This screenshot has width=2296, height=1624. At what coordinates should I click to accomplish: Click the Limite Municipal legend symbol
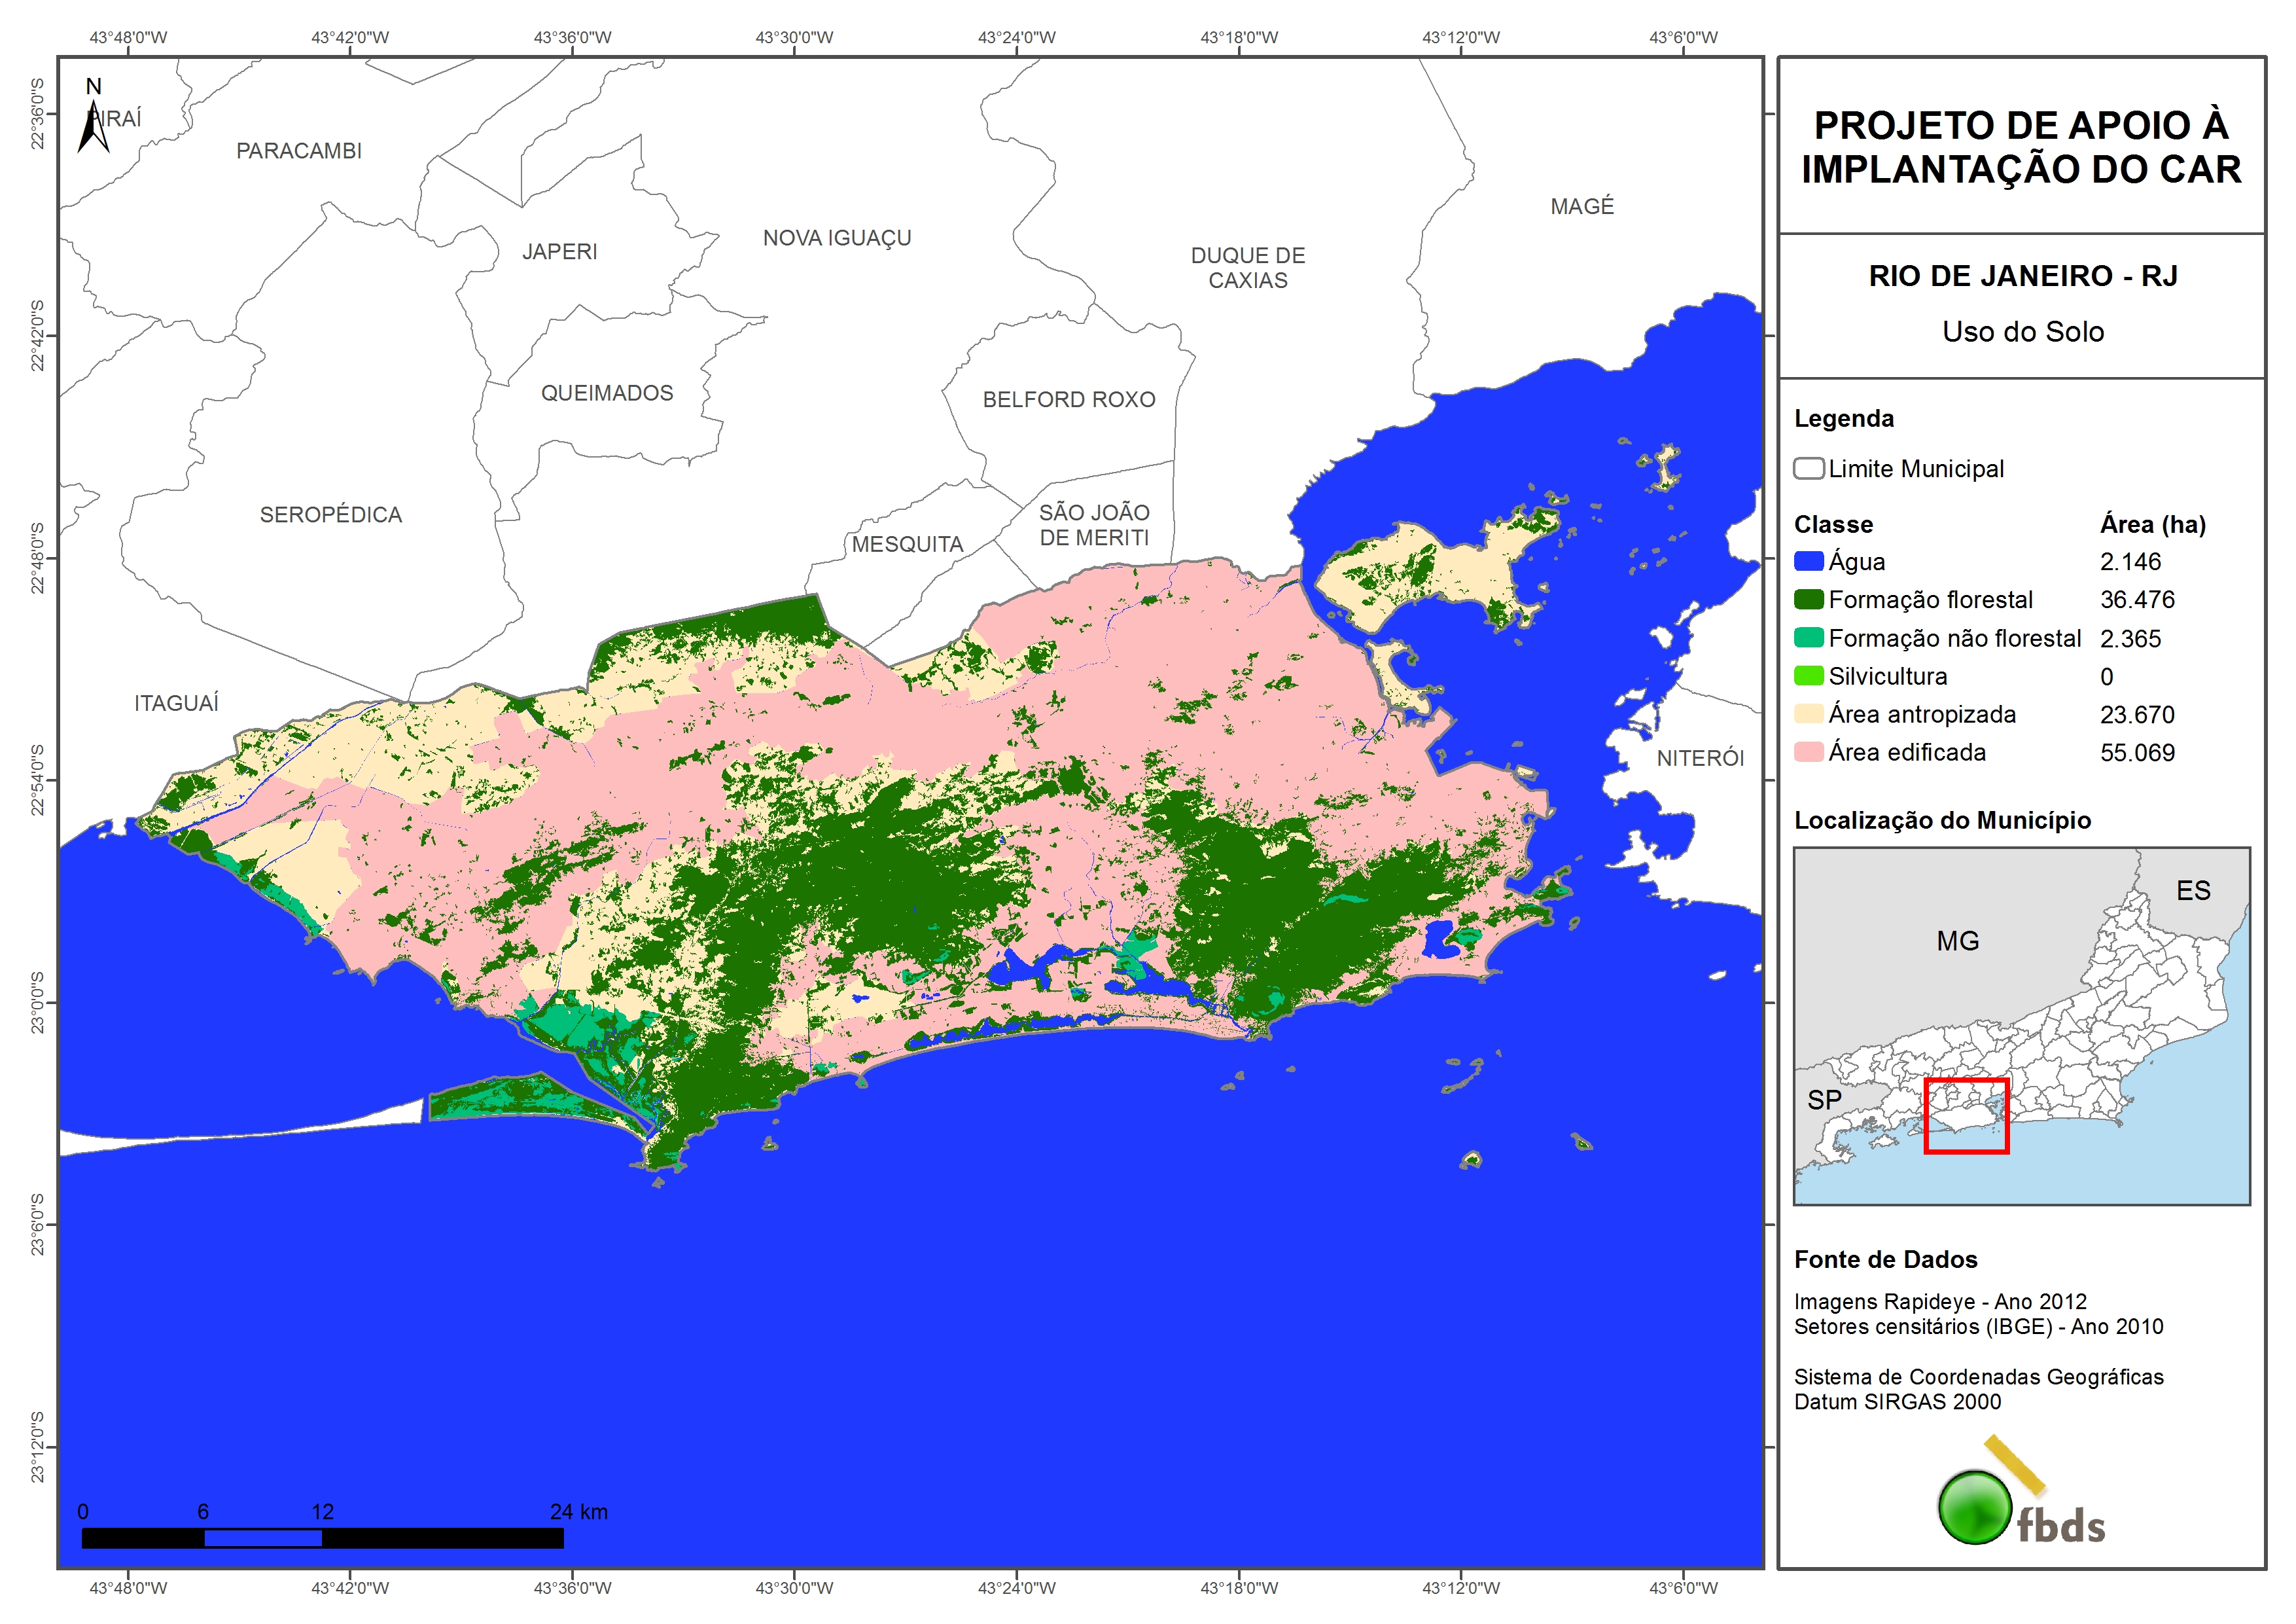pyautogui.click(x=1808, y=468)
